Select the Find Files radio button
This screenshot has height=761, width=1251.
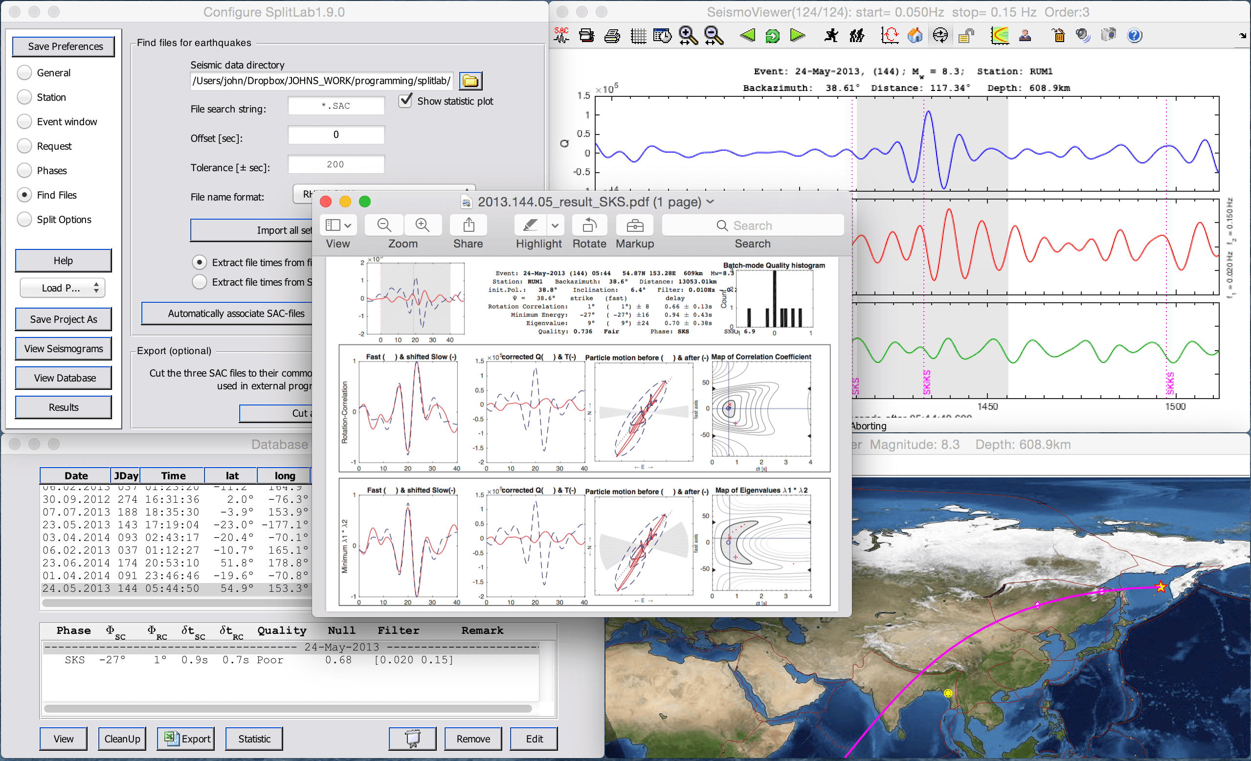point(24,195)
